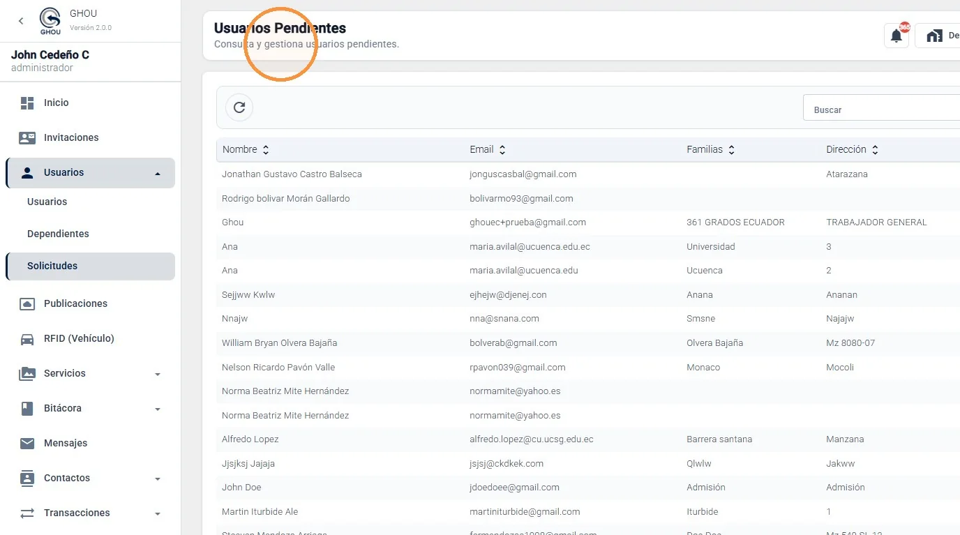Expand the Servicios menu arrow
960x535 pixels.
[x=158, y=375]
